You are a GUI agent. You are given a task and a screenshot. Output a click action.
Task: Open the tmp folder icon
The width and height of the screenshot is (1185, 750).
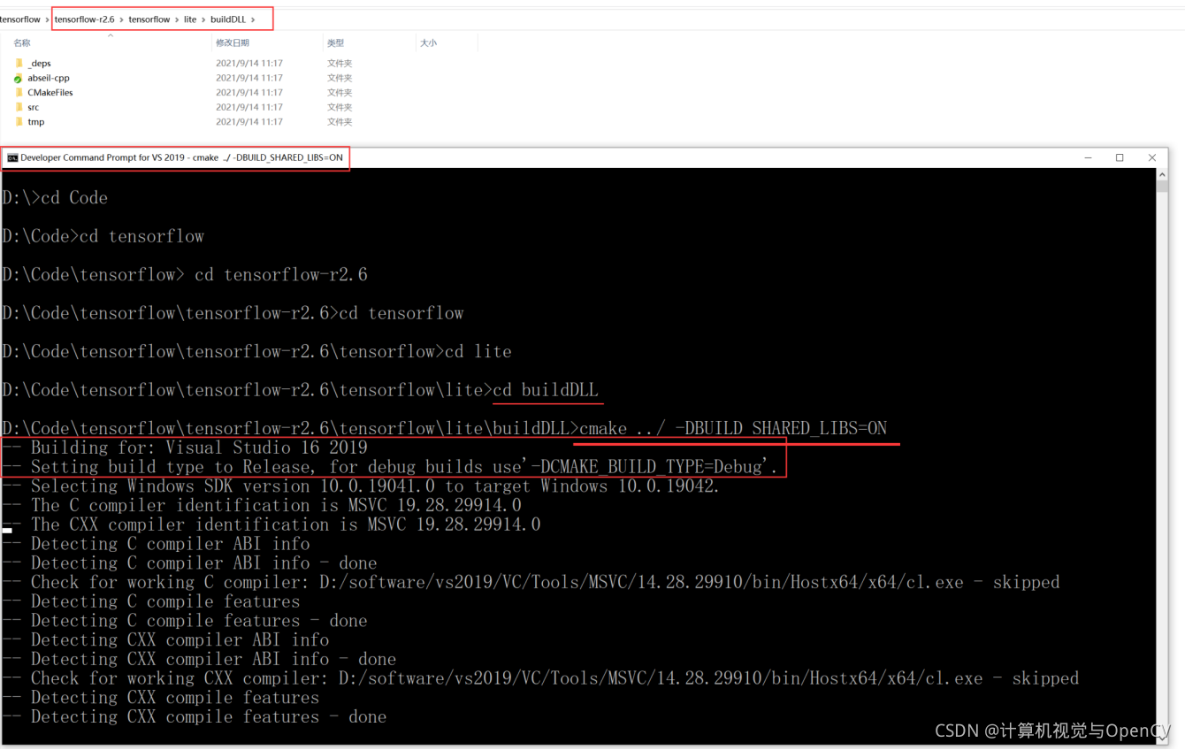click(x=19, y=122)
